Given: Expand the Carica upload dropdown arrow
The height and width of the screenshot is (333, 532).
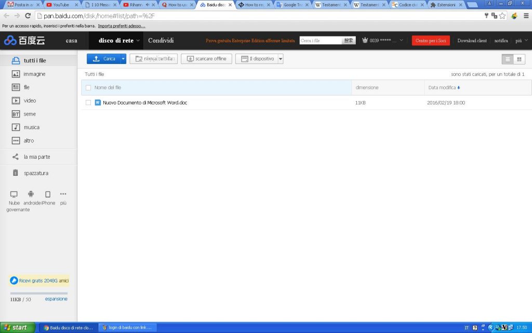Looking at the screenshot, I should 123,59.
